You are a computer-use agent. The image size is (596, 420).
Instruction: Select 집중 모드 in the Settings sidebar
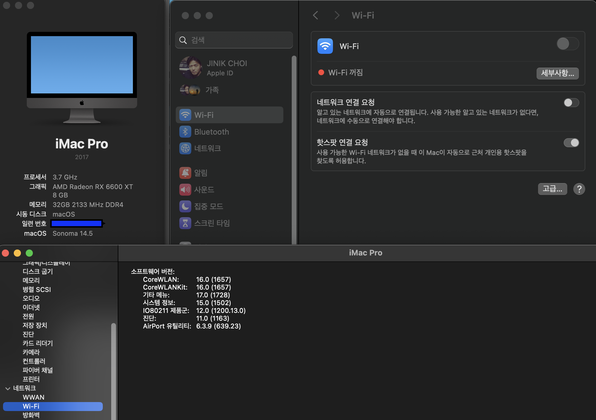pyautogui.click(x=229, y=206)
